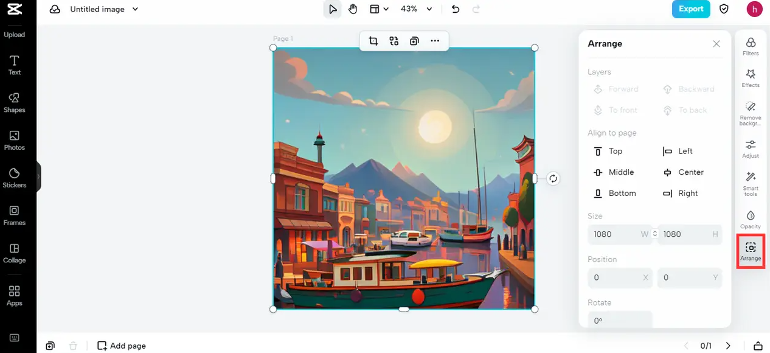Click the Rotate degree input field

pyautogui.click(x=620, y=320)
